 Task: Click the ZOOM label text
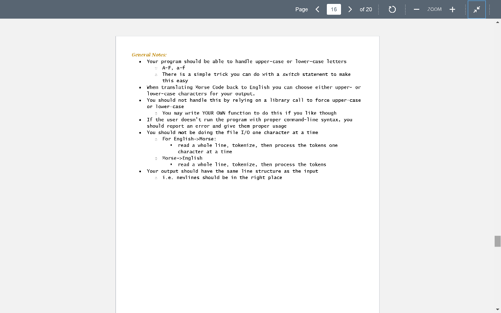click(x=434, y=9)
